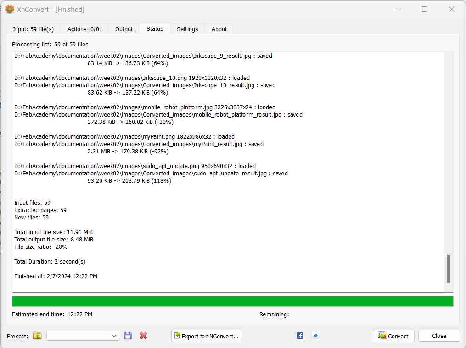Click 'Total Duration: 2 second(s)' line
Image resolution: width=466 pixels, height=348 pixels.
(x=50, y=262)
